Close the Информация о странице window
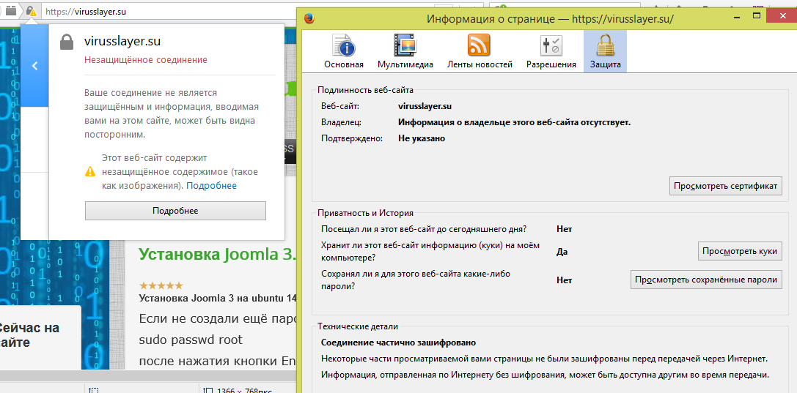This screenshot has height=393, width=797. coord(782,16)
